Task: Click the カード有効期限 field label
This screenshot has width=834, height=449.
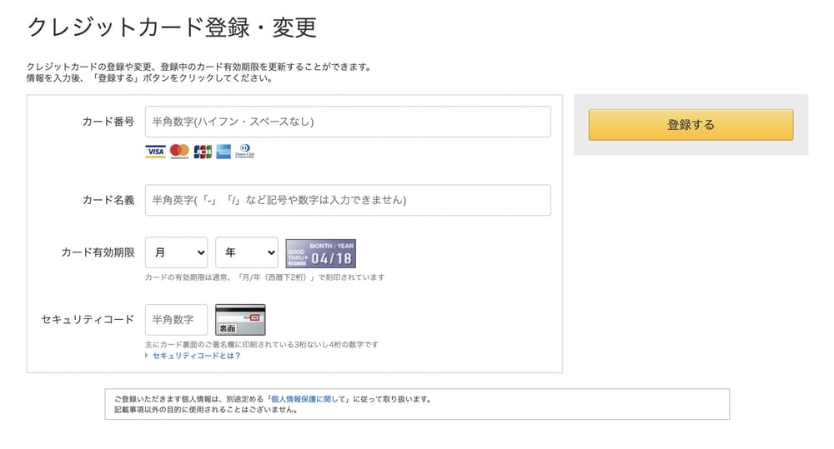Action: point(98,252)
